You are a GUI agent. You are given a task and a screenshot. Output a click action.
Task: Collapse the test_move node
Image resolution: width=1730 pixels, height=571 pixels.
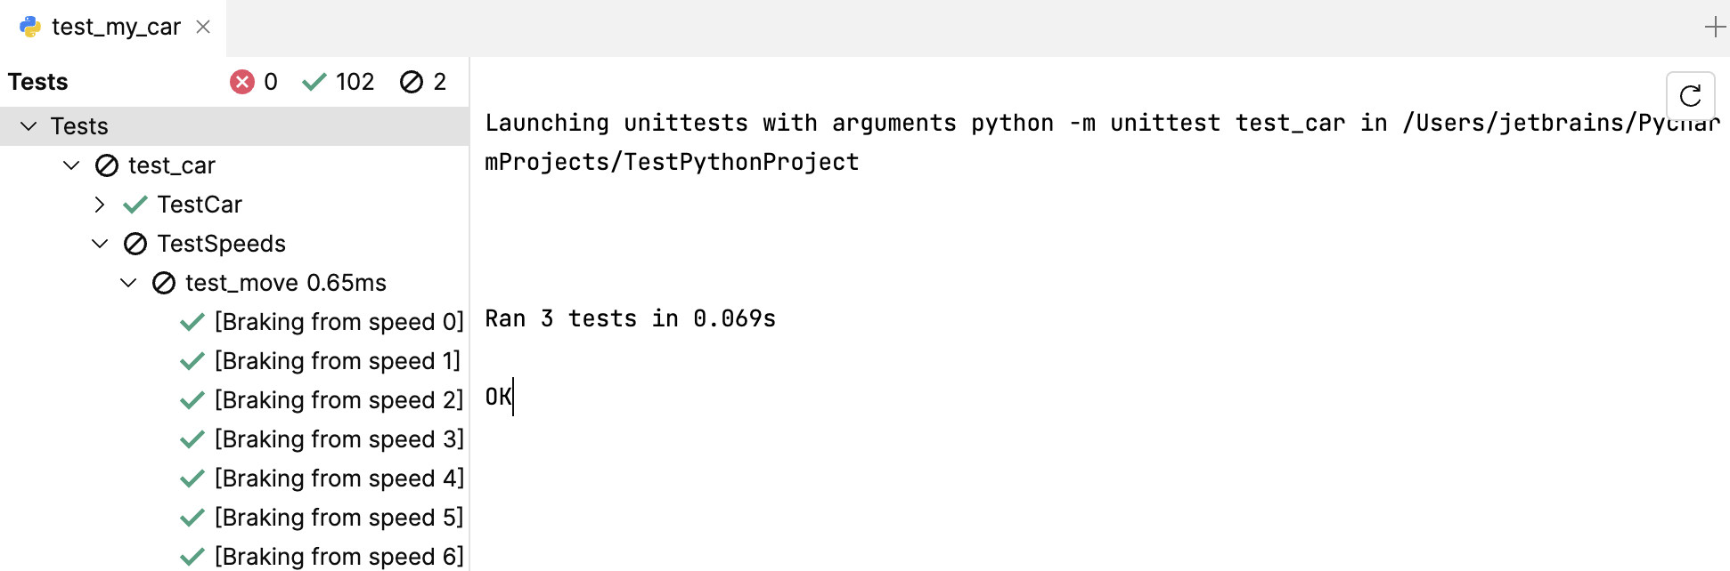click(x=128, y=282)
